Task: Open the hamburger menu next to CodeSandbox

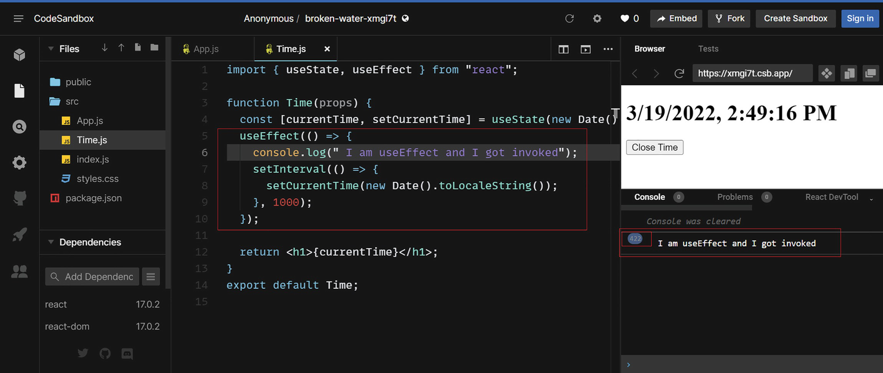Action: (x=18, y=18)
